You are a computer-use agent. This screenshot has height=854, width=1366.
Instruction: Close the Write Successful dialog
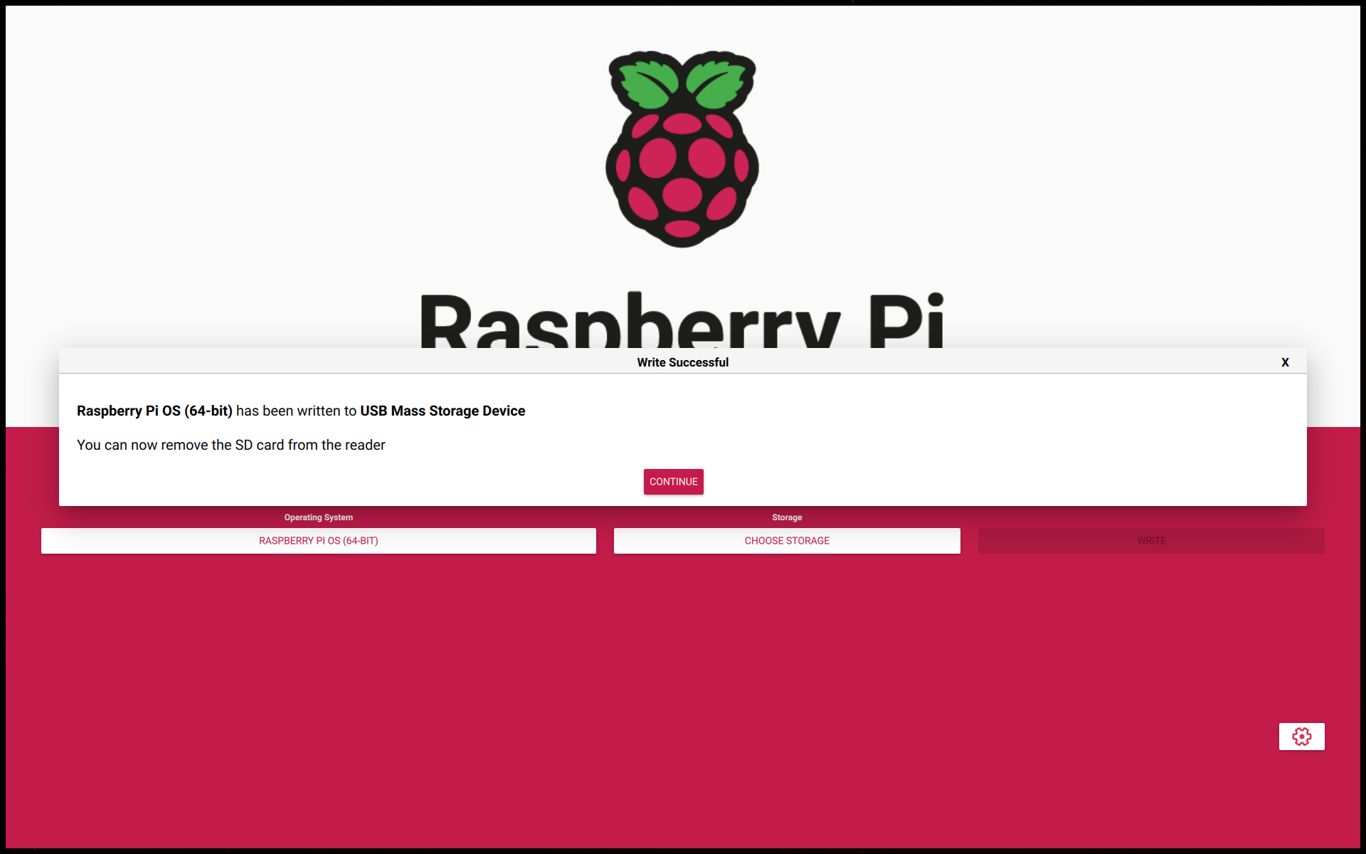(x=1286, y=362)
